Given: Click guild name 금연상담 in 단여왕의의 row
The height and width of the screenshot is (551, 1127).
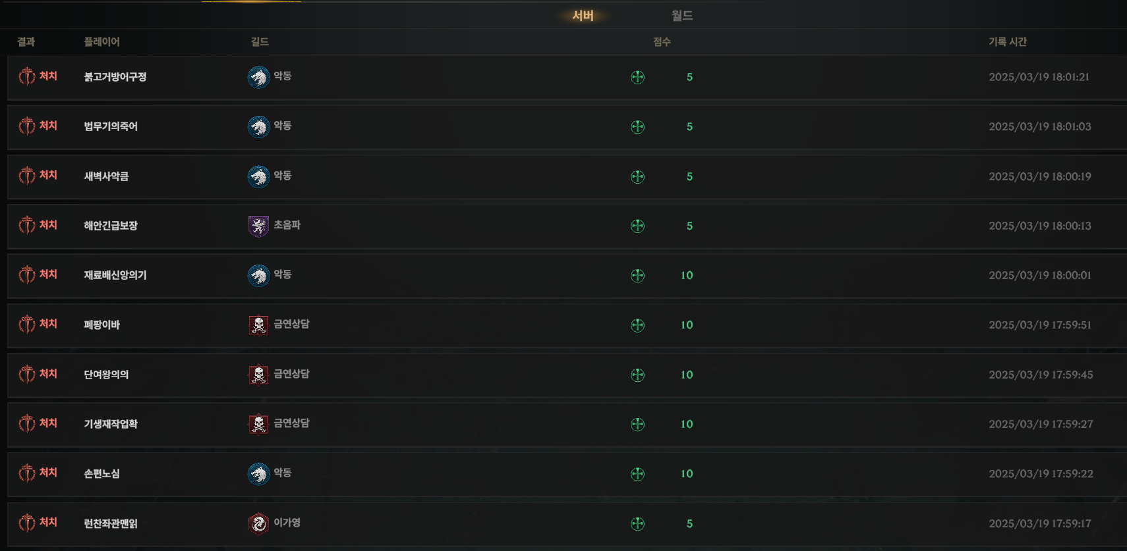Looking at the screenshot, I should tap(291, 373).
